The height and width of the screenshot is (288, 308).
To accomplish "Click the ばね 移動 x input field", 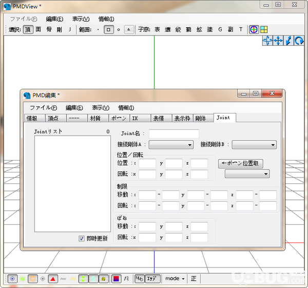I will [147, 226].
